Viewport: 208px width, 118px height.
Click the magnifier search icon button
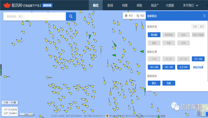click(x=71, y=16)
